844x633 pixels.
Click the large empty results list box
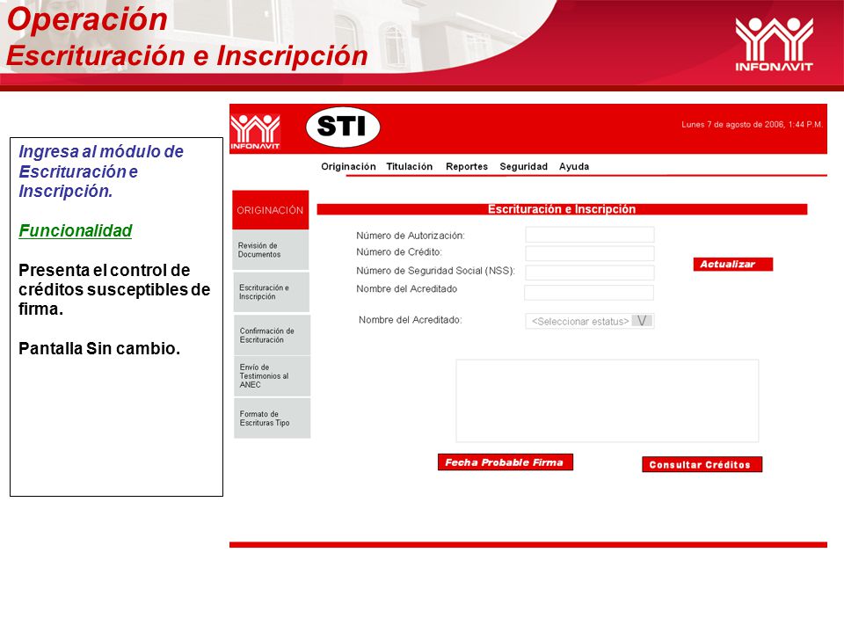pos(608,401)
